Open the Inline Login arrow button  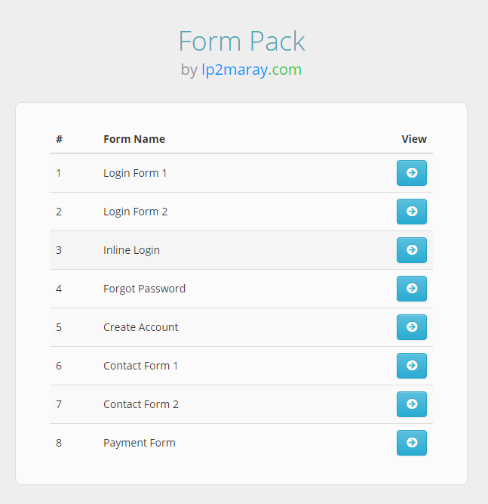412,250
